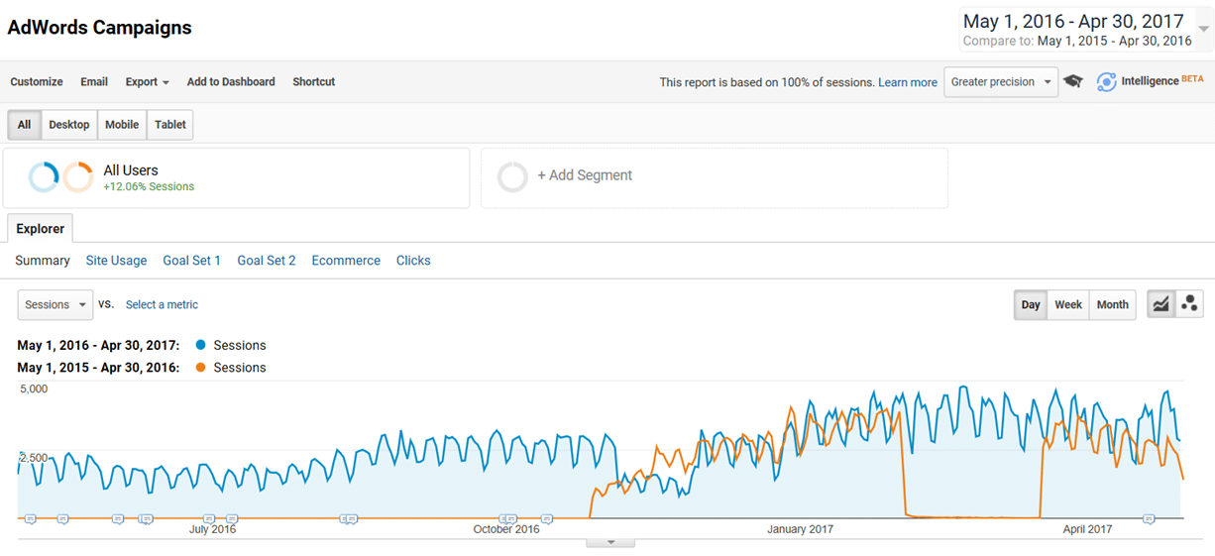Switch to motion chart view icon
The width and height of the screenshot is (1215, 556).
point(1189,304)
